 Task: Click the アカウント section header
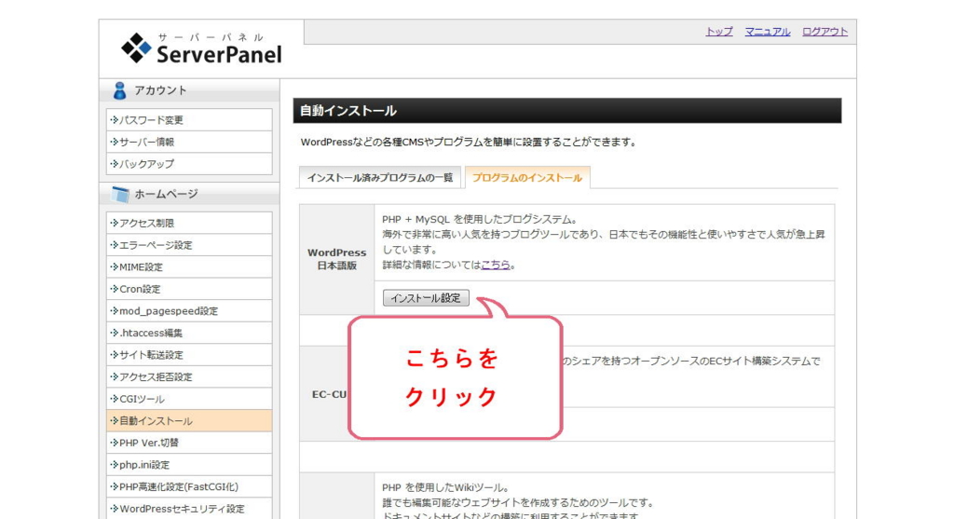(x=189, y=90)
